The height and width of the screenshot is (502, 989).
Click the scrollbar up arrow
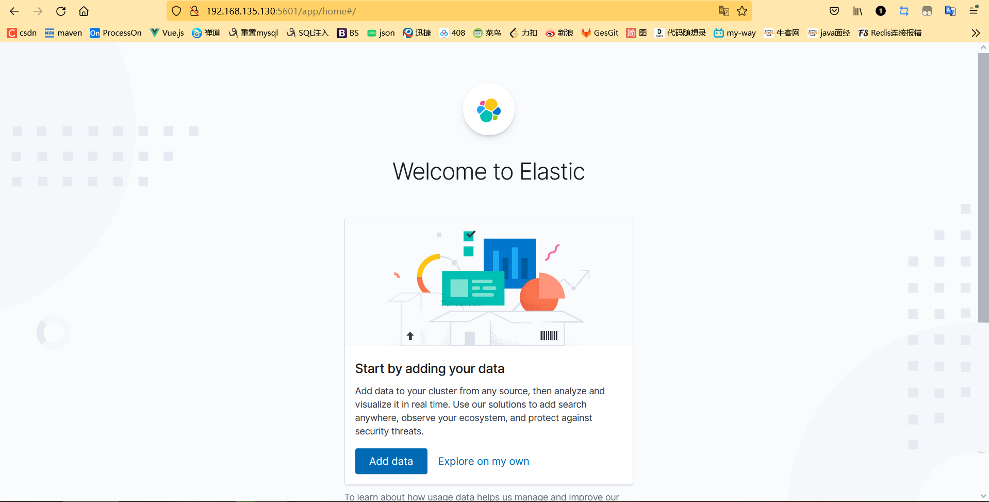coord(983,47)
